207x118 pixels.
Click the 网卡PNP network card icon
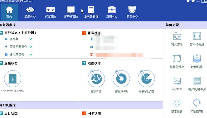(177, 81)
